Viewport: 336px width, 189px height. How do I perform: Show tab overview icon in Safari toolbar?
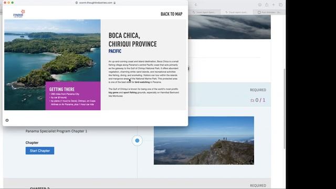tap(280, 5)
